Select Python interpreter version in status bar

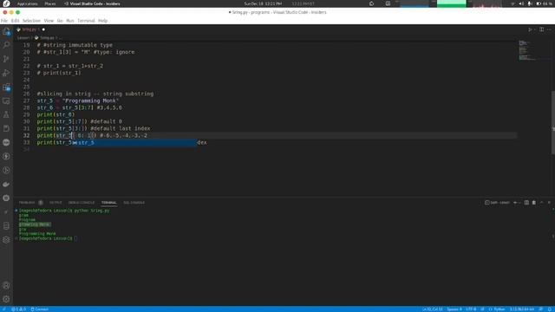point(522,309)
